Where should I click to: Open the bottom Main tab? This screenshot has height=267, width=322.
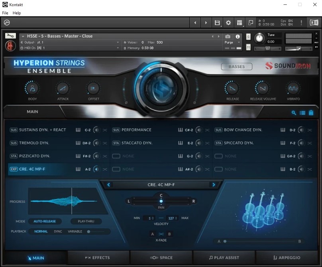tap(36, 258)
